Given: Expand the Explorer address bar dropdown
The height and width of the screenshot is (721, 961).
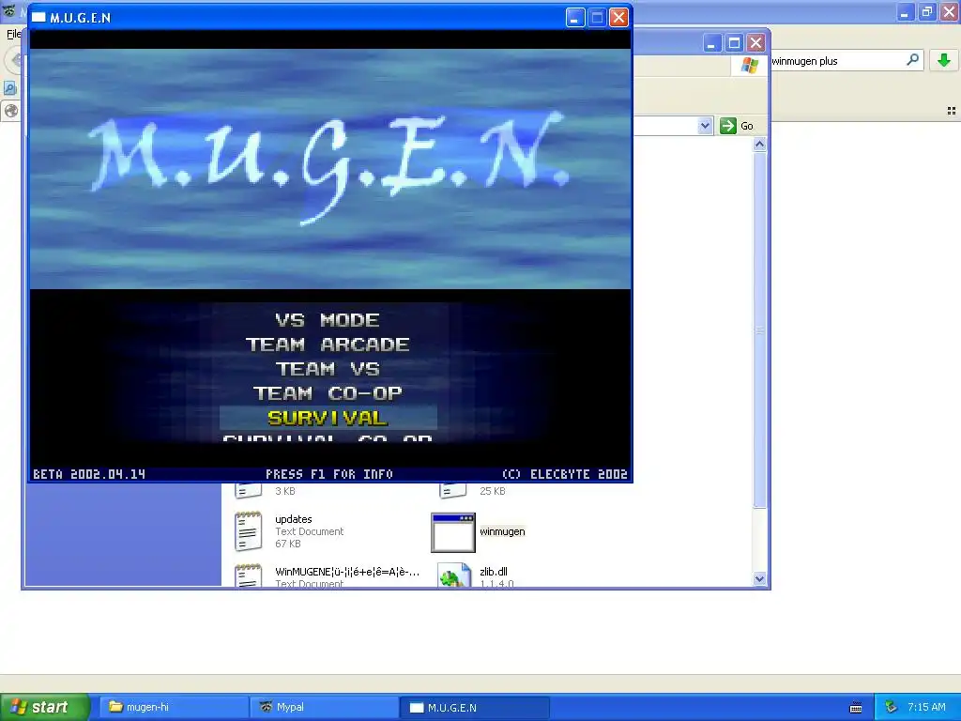Looking at the screenshot, I should [x=705, y=126].
